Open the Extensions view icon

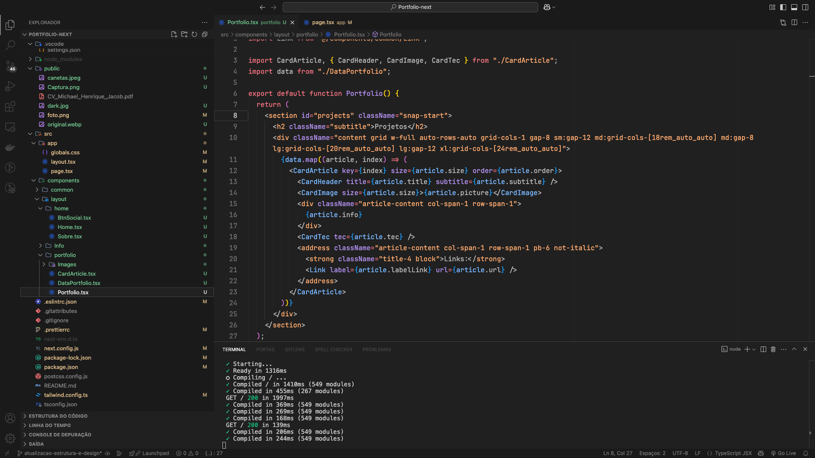[x=10, y=106]
